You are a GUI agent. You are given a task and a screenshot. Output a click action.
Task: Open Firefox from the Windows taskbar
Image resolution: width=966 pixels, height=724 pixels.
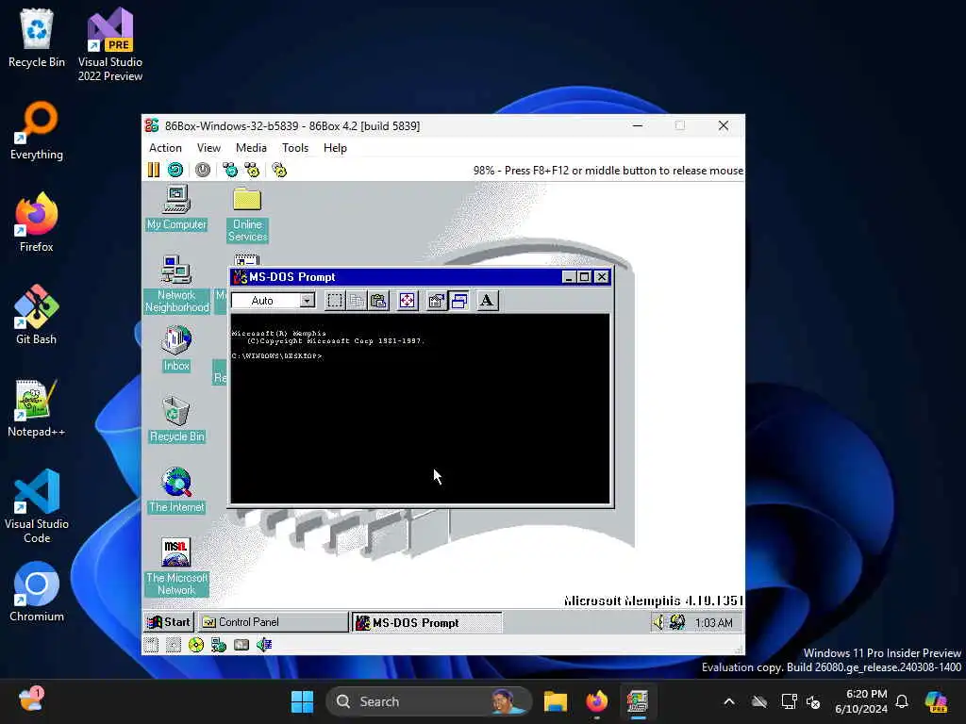tap(596, 701)
